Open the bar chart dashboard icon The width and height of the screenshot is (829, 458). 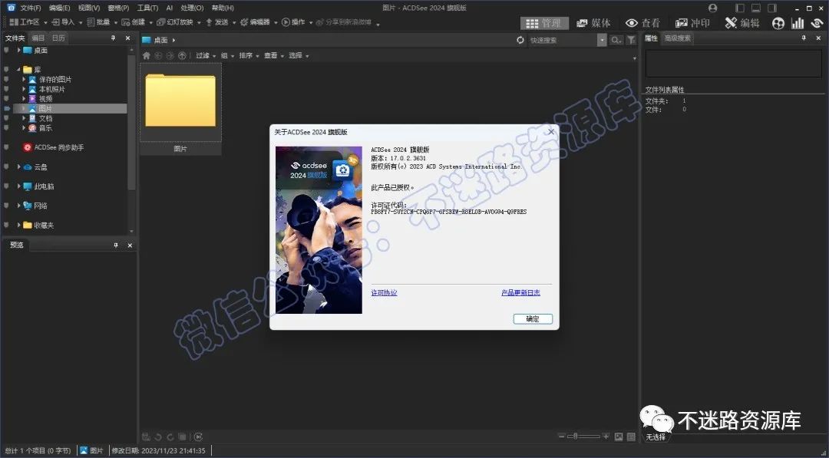798,23
